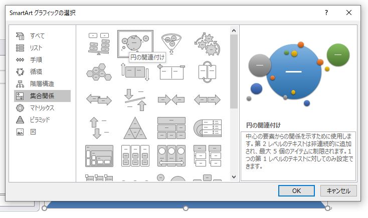The image size is (368, 218).
Task: Show the マトリックス category
Action: [x=42, y=107]
